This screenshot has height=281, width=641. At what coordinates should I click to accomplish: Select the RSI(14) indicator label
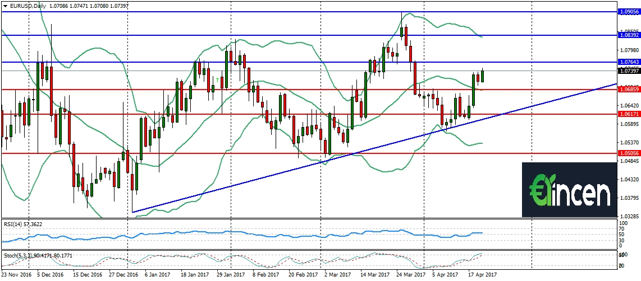23,224
